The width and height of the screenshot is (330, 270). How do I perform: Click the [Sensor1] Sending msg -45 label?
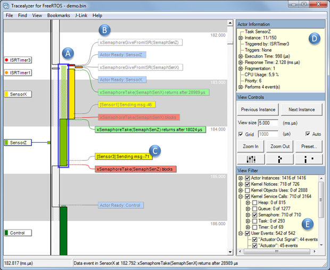tap(127, 105)
